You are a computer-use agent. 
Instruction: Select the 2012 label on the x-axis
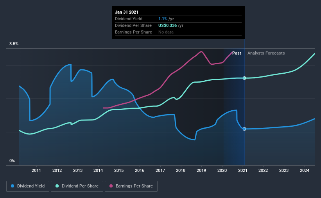click(x=57, y=170)
